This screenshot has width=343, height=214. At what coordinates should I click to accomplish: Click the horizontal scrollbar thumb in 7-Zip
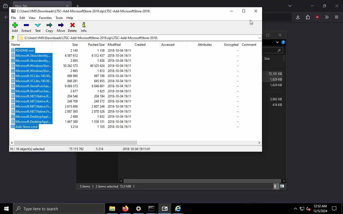pos(75,143)
